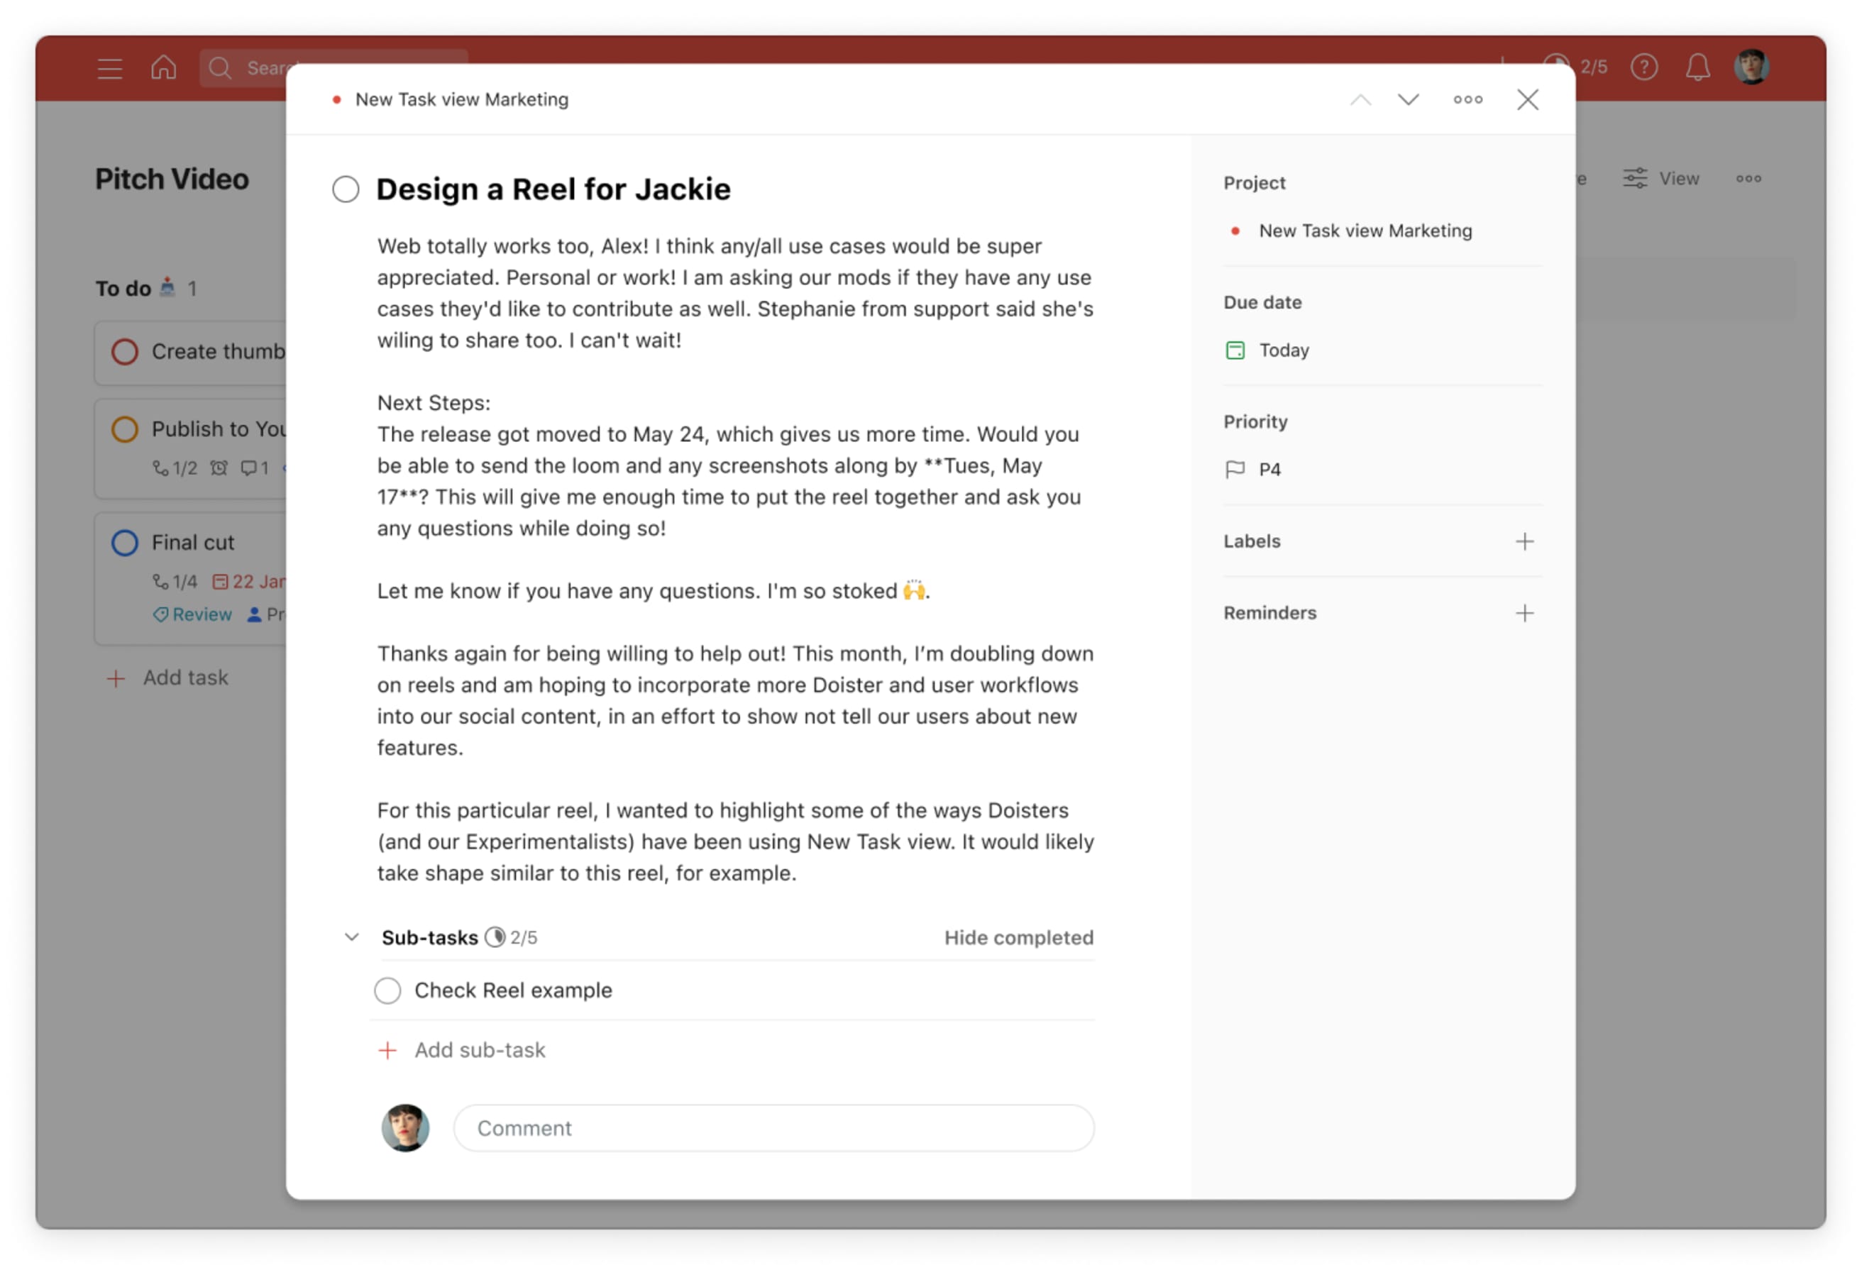Click the Today due date text
The image size is (1862, 1265).
click(1283, 349)
